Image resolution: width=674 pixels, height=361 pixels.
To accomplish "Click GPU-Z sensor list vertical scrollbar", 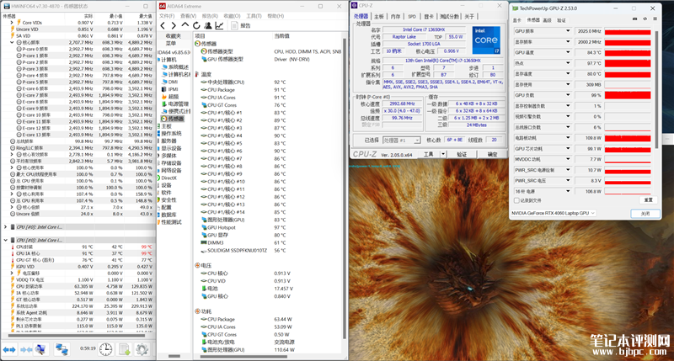I will point(656,90).
